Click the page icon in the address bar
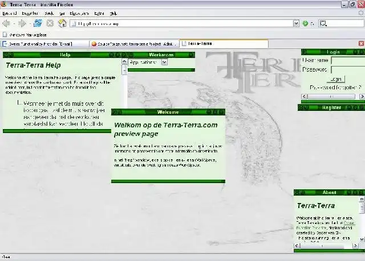This screenshot has height=261, width=365. pos(74,23)
